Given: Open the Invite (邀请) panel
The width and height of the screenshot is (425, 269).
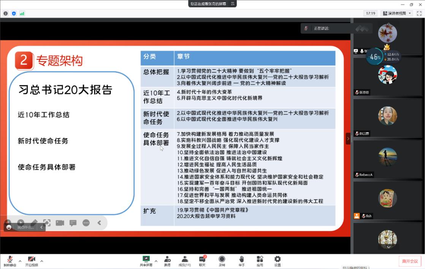Looking at the screenshot, I should coord(167,260).
